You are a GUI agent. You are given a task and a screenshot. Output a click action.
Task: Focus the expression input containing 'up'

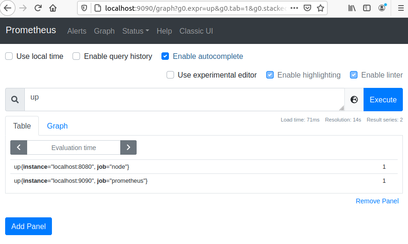(x=184, y=100)
